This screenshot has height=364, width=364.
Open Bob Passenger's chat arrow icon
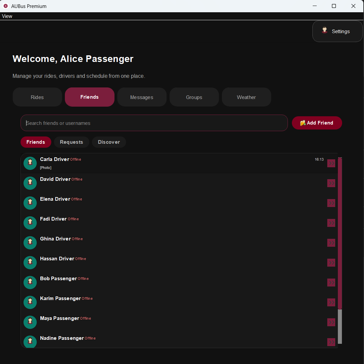coord(331,283)
